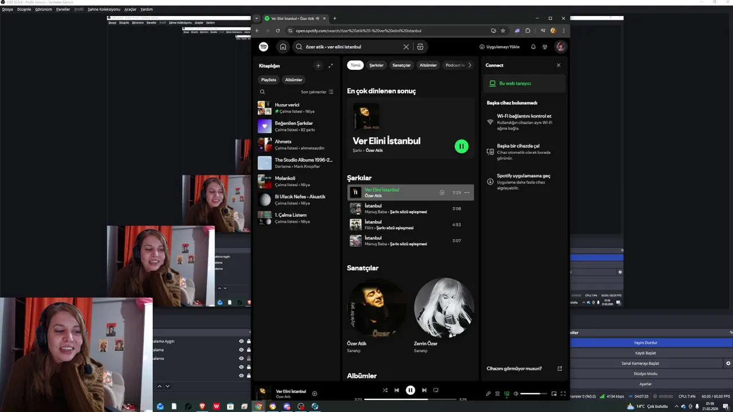
Task: Open Spotify notifications bell
Action: point(533,47)
